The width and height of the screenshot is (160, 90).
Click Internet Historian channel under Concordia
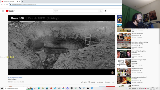(x=135, y=35)
